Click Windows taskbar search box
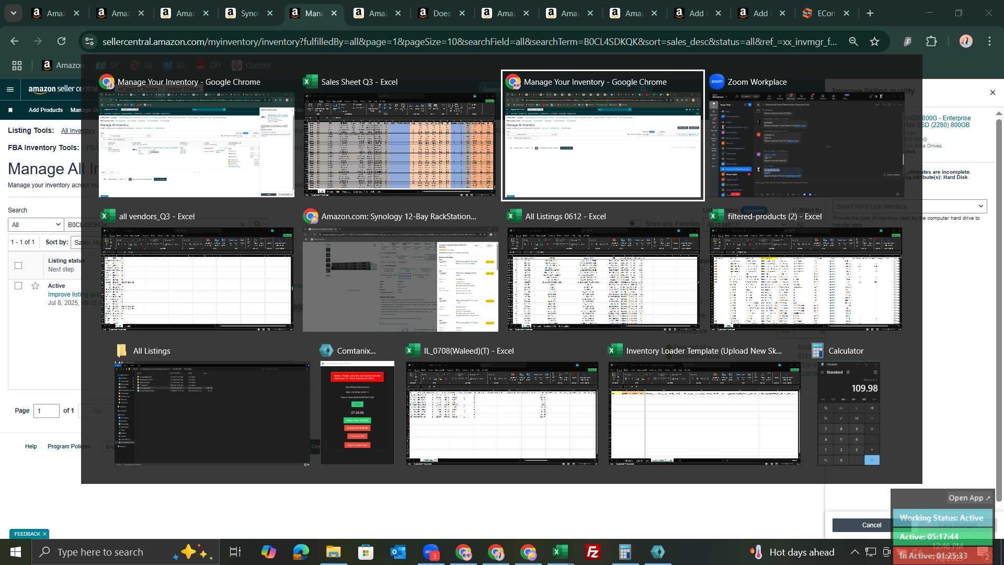The width and height of the screenshot is (1004, 565). (x=125, y=552)
